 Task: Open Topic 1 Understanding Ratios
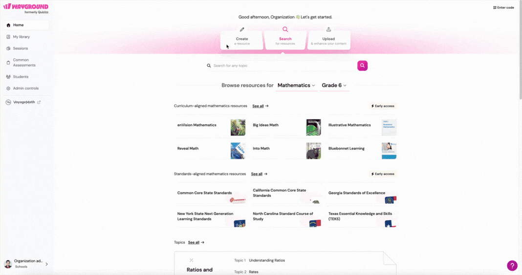click(260, 260)
